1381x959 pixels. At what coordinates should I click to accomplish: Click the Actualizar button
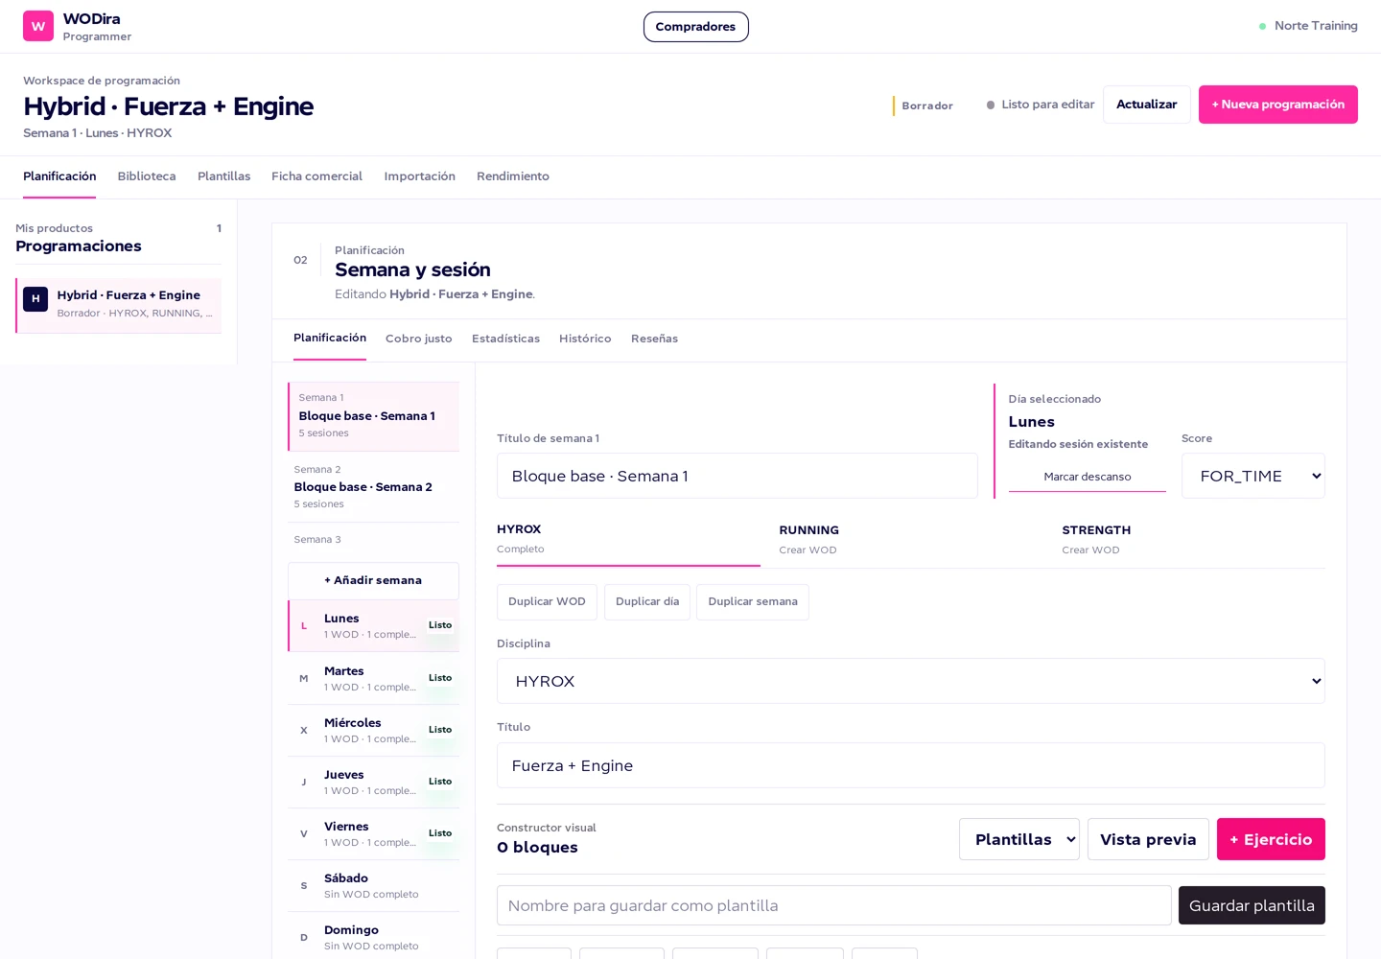click(x=1146, y=105)
